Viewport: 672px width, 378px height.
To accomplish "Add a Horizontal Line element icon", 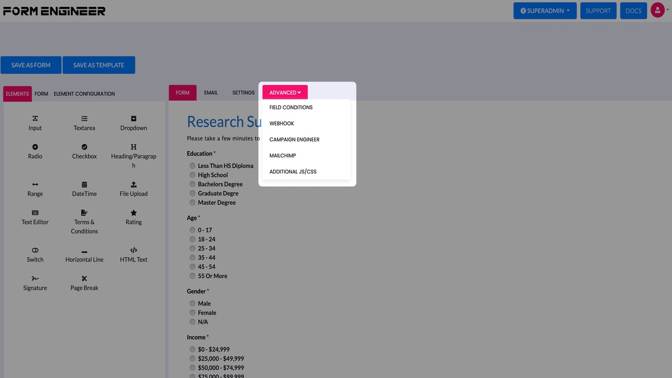I will pos(85,252).
